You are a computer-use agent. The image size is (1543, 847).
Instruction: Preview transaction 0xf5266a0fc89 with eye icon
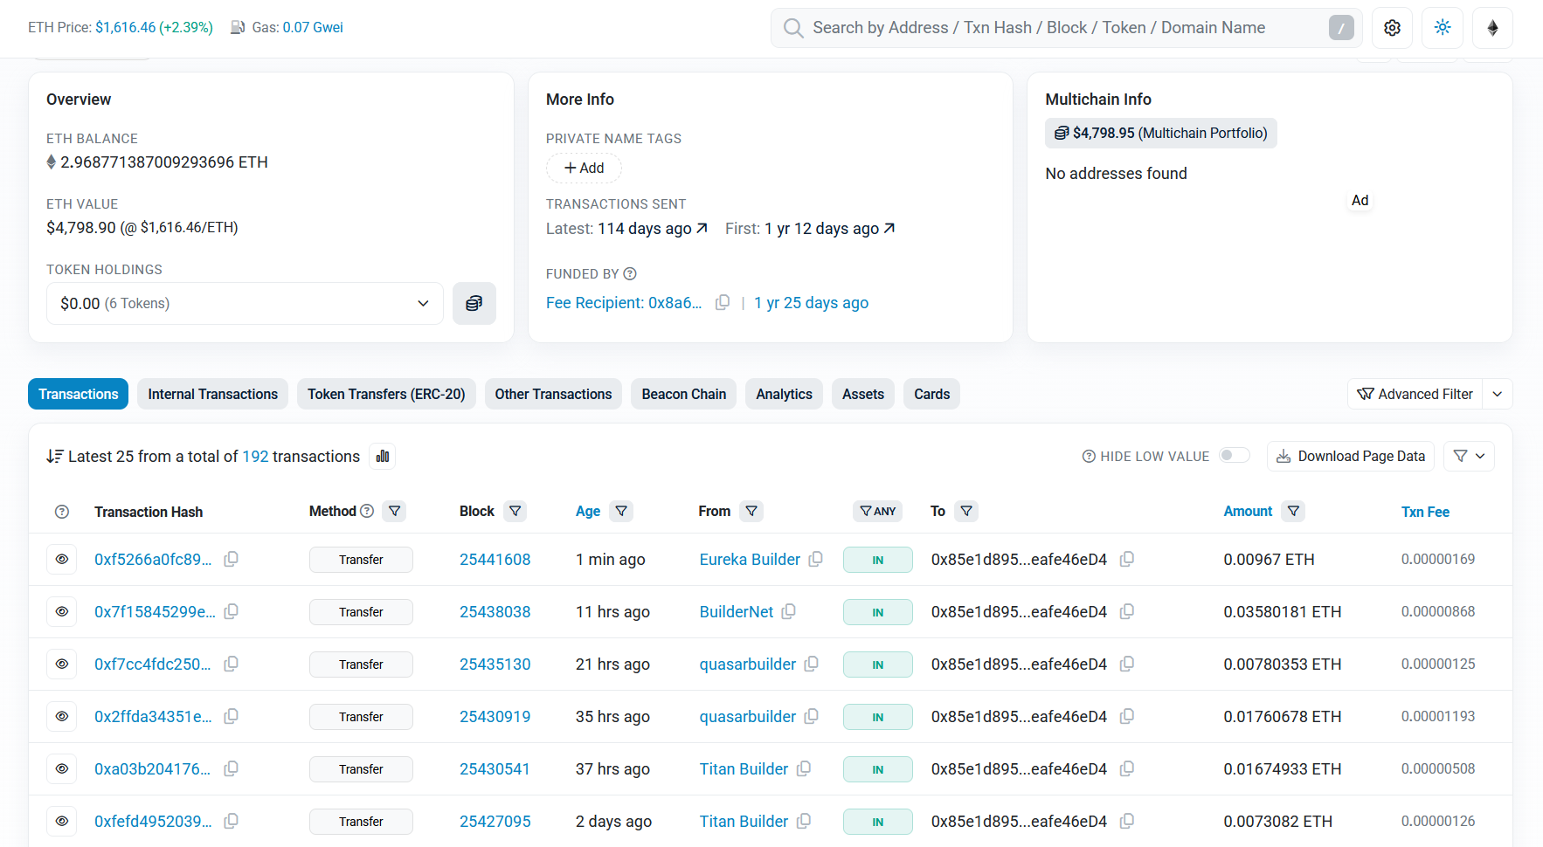tap(62, 559)
